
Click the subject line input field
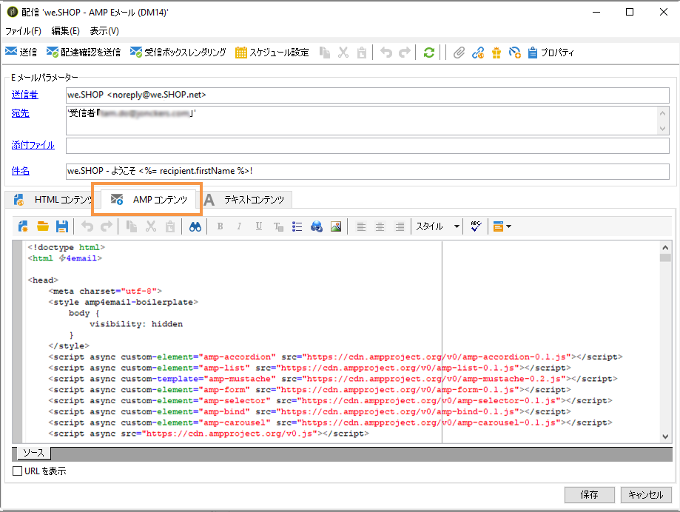pyautogui.click(x=368, y=171)
